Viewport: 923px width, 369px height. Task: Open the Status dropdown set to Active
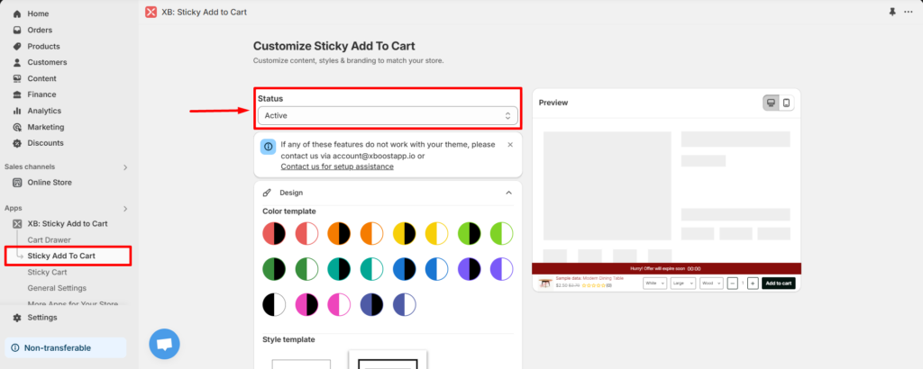coord(388,116)
